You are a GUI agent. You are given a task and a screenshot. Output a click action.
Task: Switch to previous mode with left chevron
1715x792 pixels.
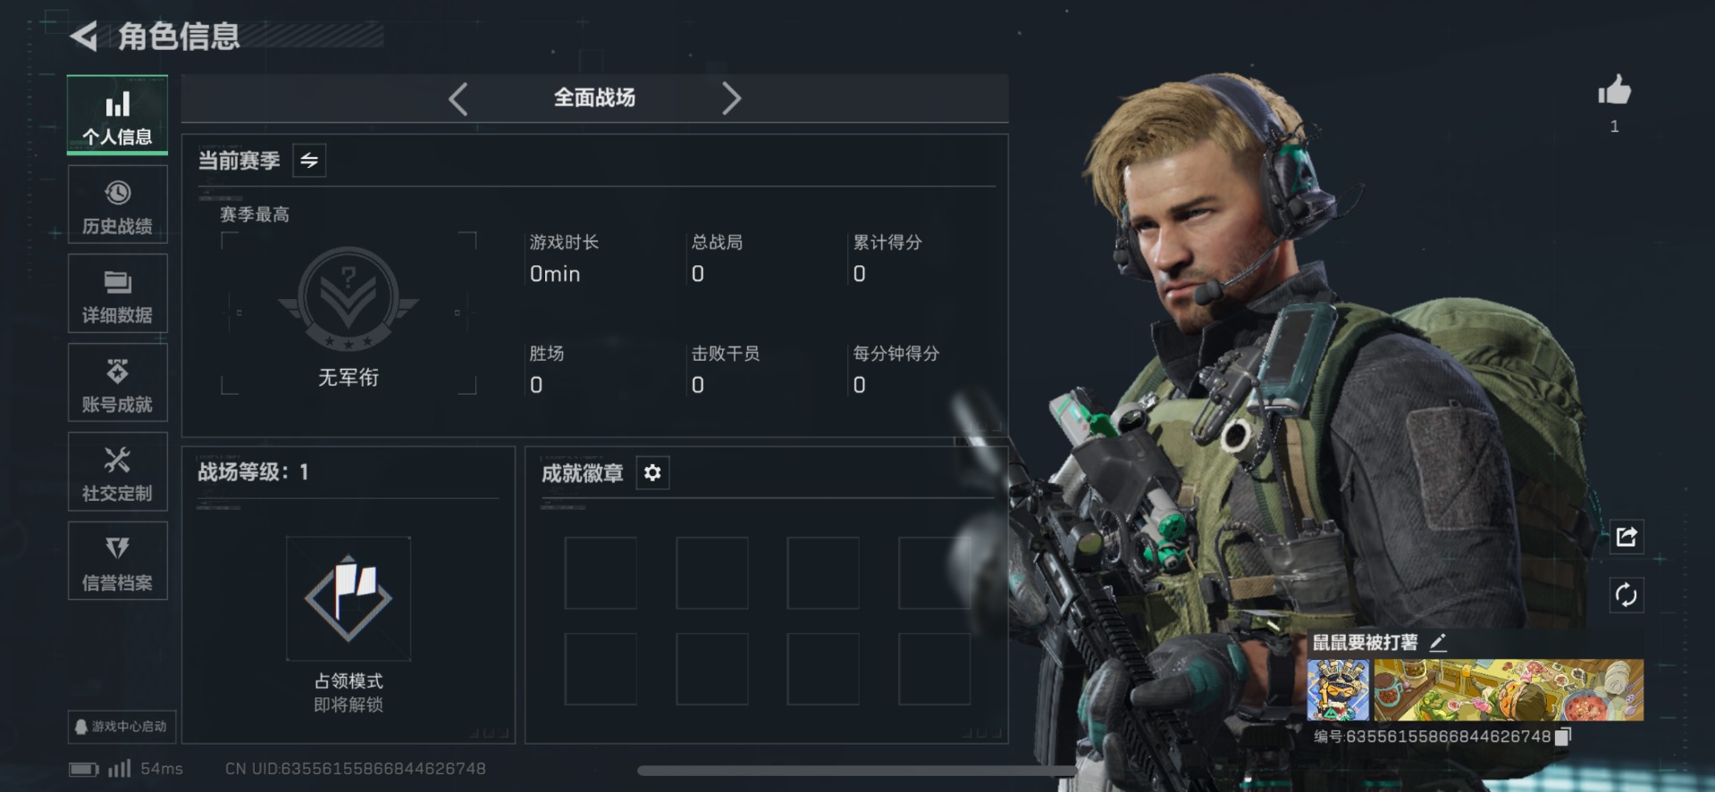[458, 98]
